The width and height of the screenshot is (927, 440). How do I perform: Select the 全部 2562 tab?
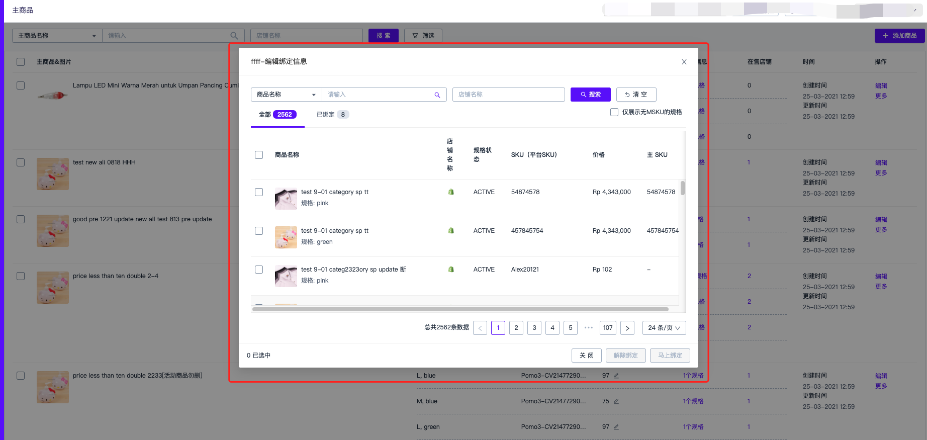277,115
